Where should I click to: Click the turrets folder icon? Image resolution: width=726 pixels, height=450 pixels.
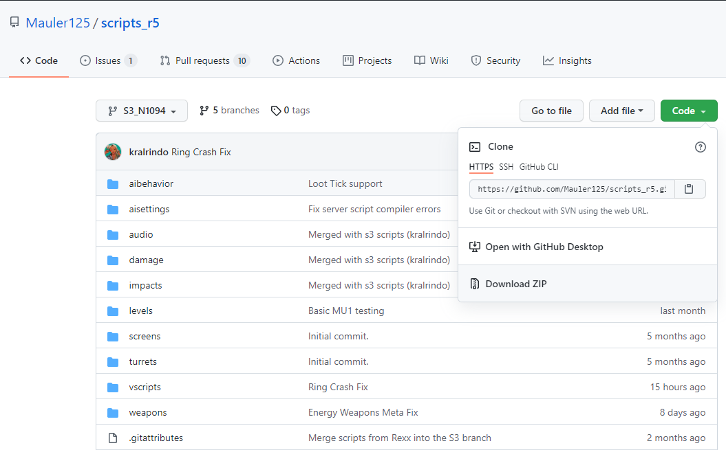(x=113, y=362)
